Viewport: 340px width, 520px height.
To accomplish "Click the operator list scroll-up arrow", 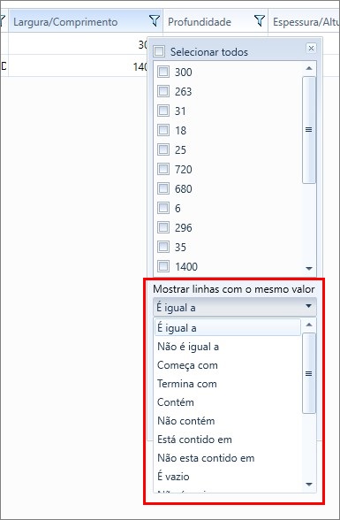I will tap(309, 325).
